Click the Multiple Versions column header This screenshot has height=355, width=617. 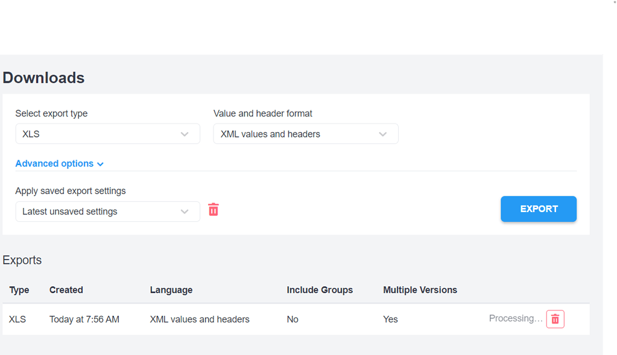click(x=420, y=290)
